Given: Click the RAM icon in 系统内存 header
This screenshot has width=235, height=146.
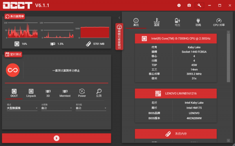Looking at the screenshot, I should click(x=168, y=134).
